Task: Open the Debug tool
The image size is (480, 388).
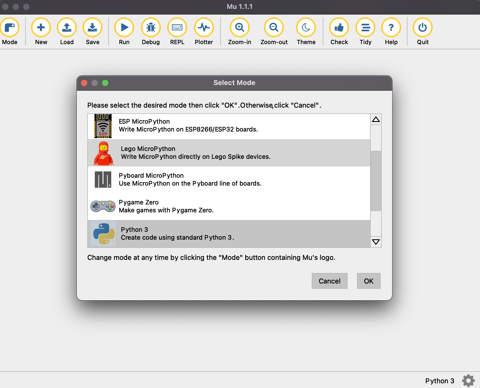Action: pyautogui.click(x=151, y=27)
